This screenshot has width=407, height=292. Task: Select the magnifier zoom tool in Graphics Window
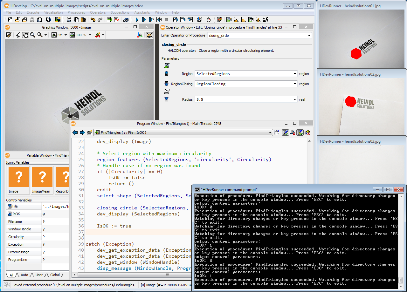tap(32, 35)
